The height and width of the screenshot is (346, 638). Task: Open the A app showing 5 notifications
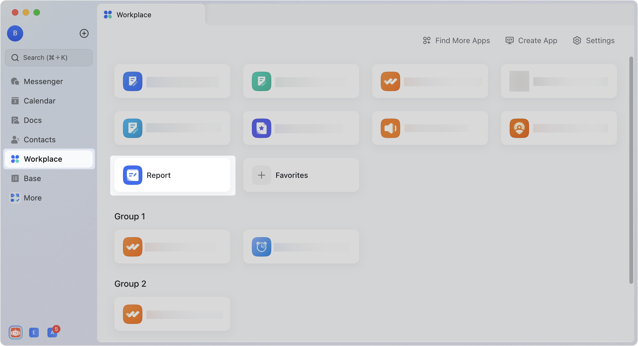pyautogui.click(x=52, y=333)
